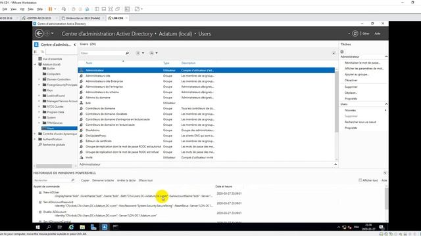Image resolution: width=421 pixels, height=236 pixels.
Task: Expand the Administrateur preview pane chevron
Action: [335, 165]
